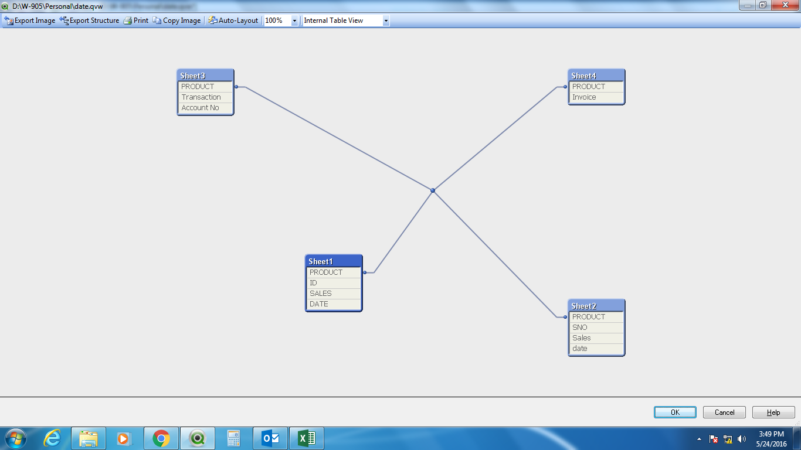801x450 pixels.
Task: Open Excel from the taskbar
Action: click(x=307, y=438)
